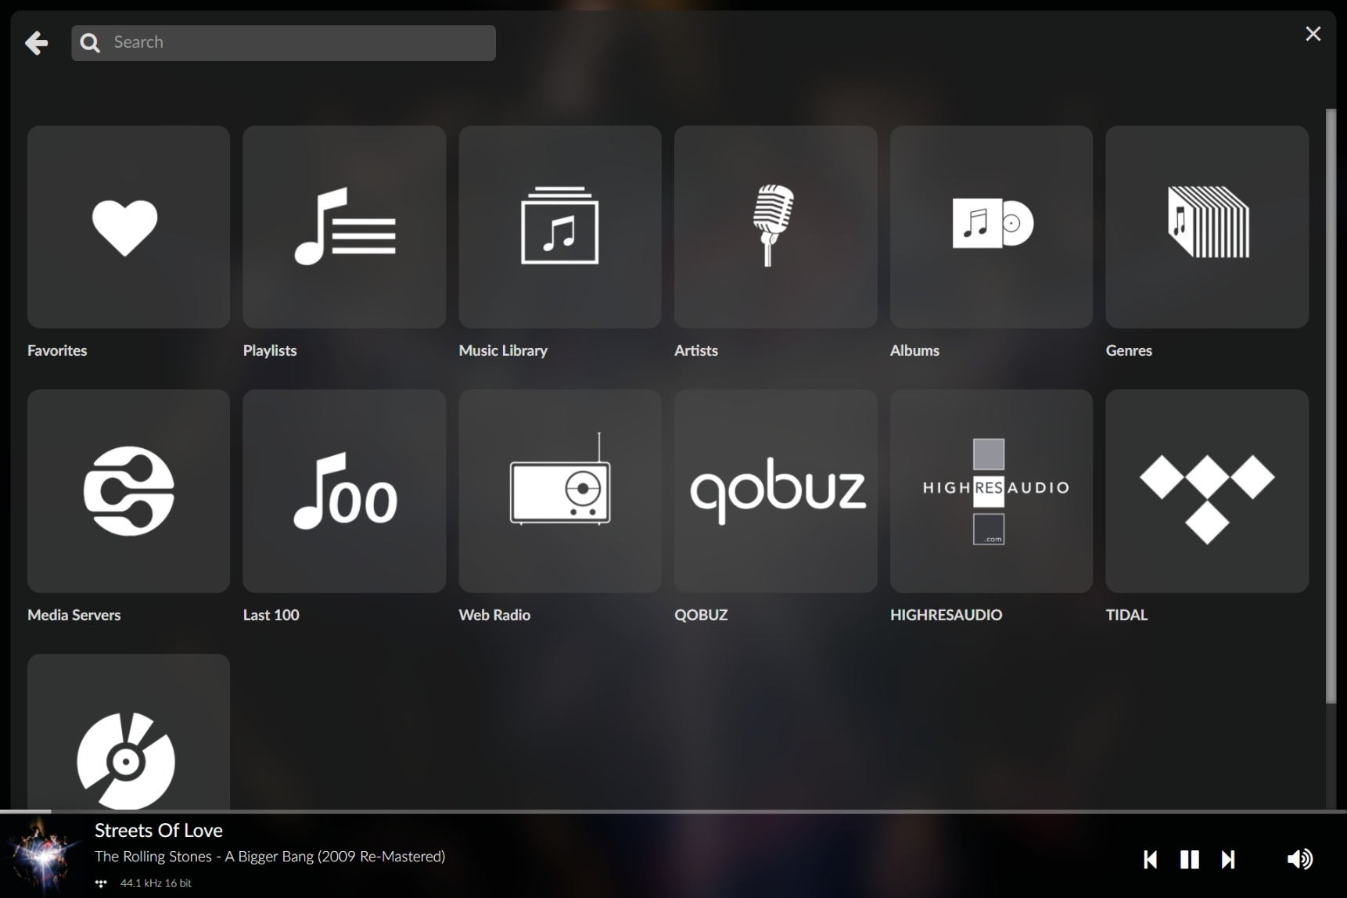The width and height of the screenshot is (1347, 898).
Task: Open the disc icon tile at bottom
Action: (128, 735)
